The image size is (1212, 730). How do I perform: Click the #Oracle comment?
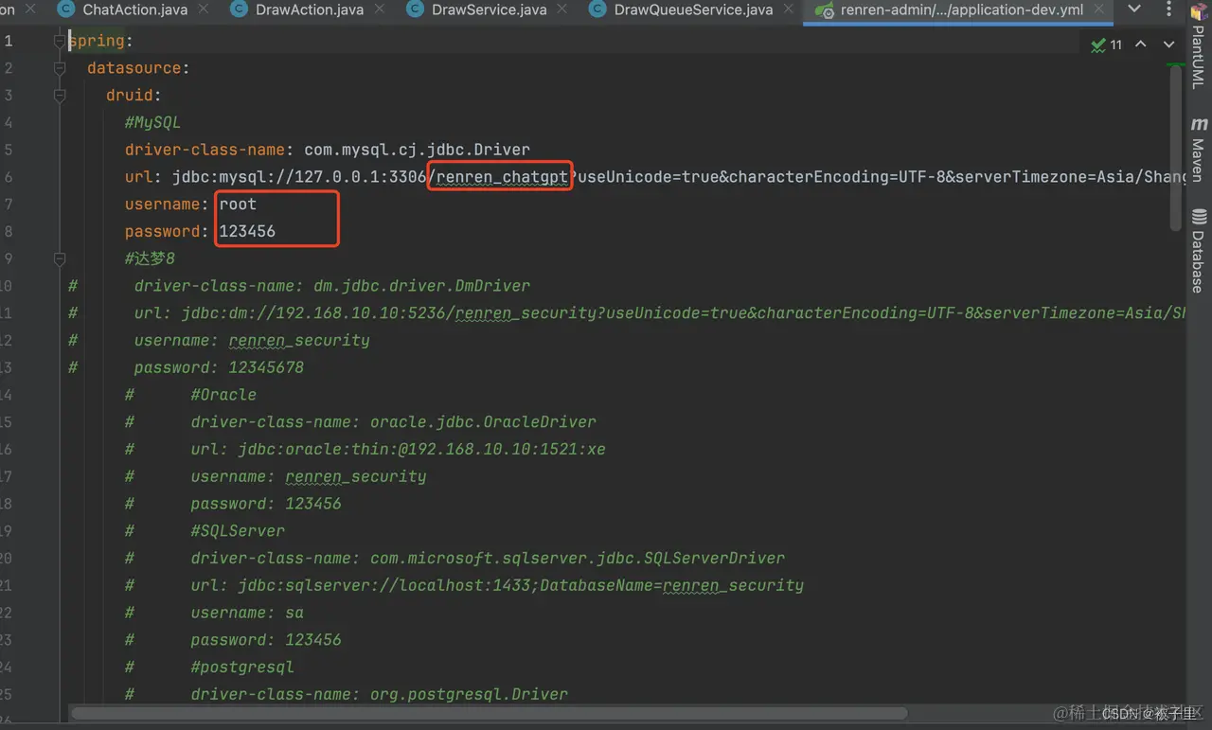coord(223,395)
